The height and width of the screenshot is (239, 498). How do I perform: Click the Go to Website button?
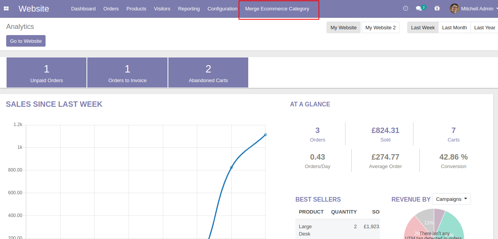point(26,41)
